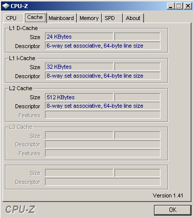Click the disabled maximize button
193x218 pixels.
pyautogui.click(x=179, y=6)
